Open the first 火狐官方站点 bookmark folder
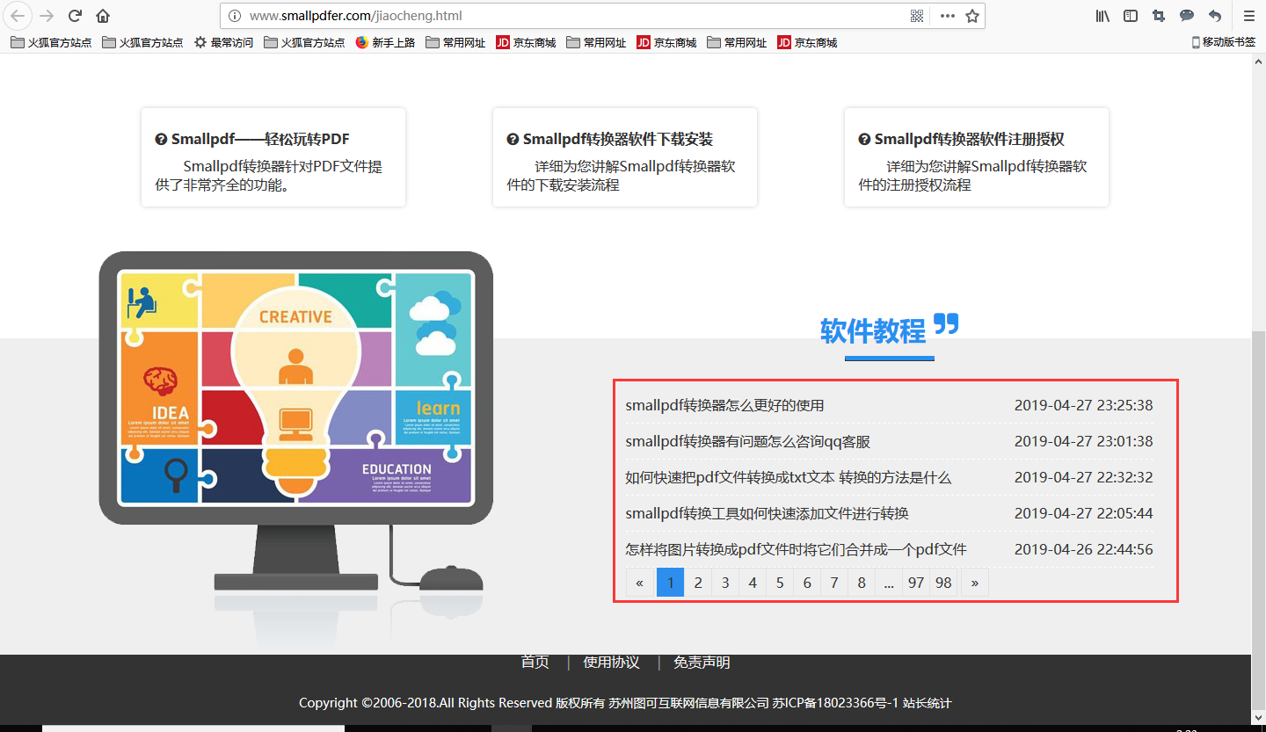1266x732 pixels. (51, 42)
